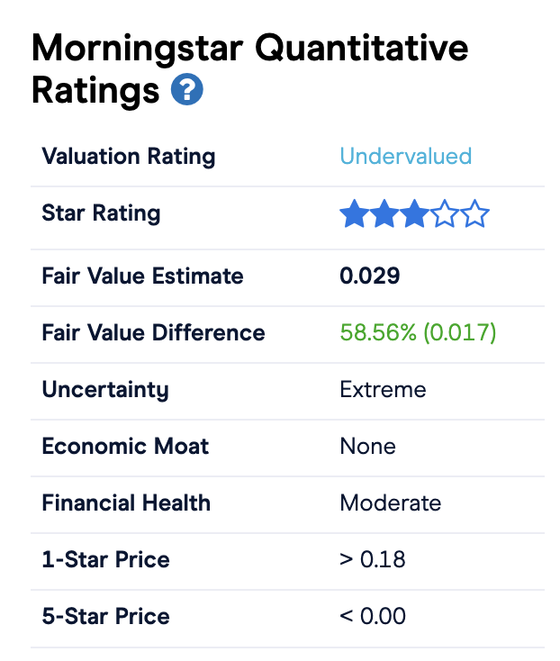Click the fourth empty rating star
Screen dimensions: 560x661
pos(445,213)
